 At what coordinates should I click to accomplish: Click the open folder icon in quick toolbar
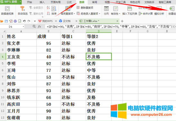[2, 21]
